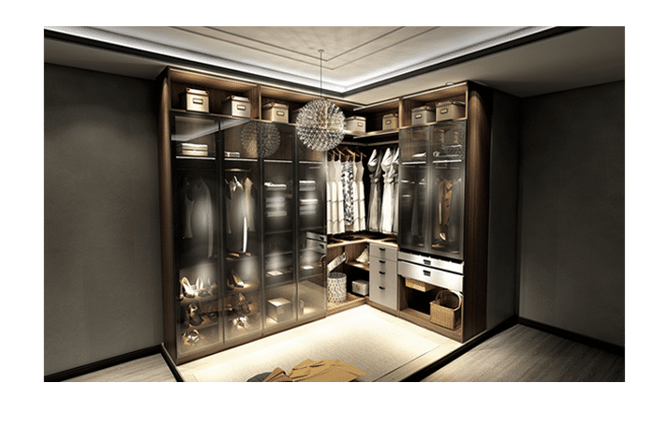Screen dimensions: 656x427
Task: Click the leftmost glass wardrobe door
Action: (197, 234)
